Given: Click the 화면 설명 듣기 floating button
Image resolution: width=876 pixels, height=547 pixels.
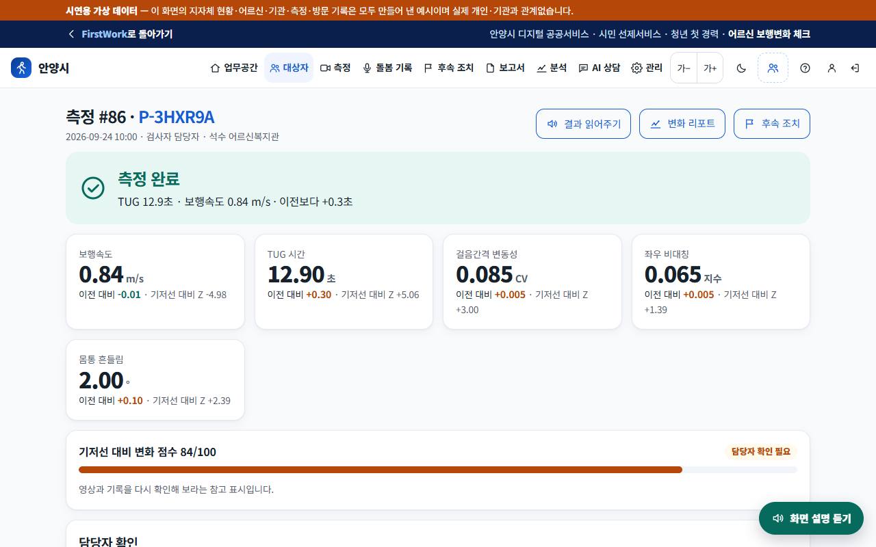Looking at the screenshot, I should coord(811,518).
